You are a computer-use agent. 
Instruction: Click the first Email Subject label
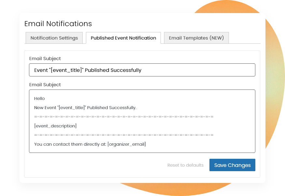click(x=45, y=58)
